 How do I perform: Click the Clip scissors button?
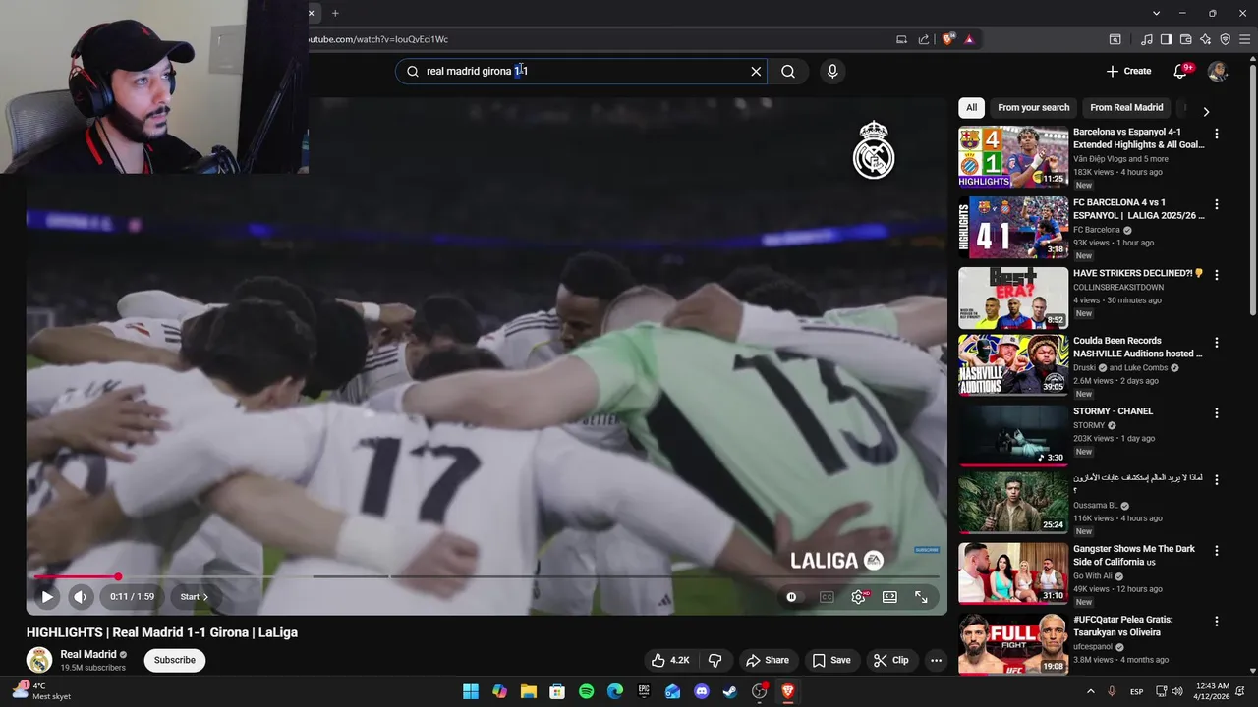pos(891,660)
